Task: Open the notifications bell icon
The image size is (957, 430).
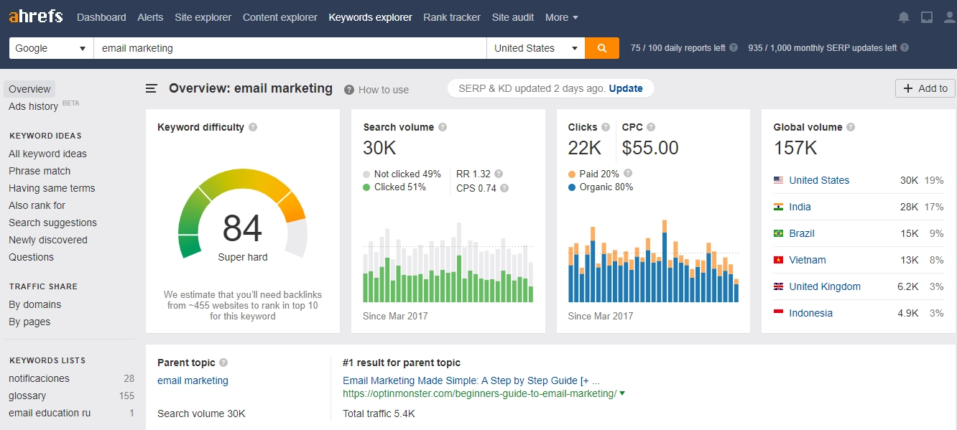Action: (x=904, y=17)
